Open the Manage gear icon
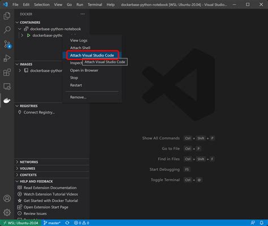Viewport: 268px width, 226px height. click(7, 212)
